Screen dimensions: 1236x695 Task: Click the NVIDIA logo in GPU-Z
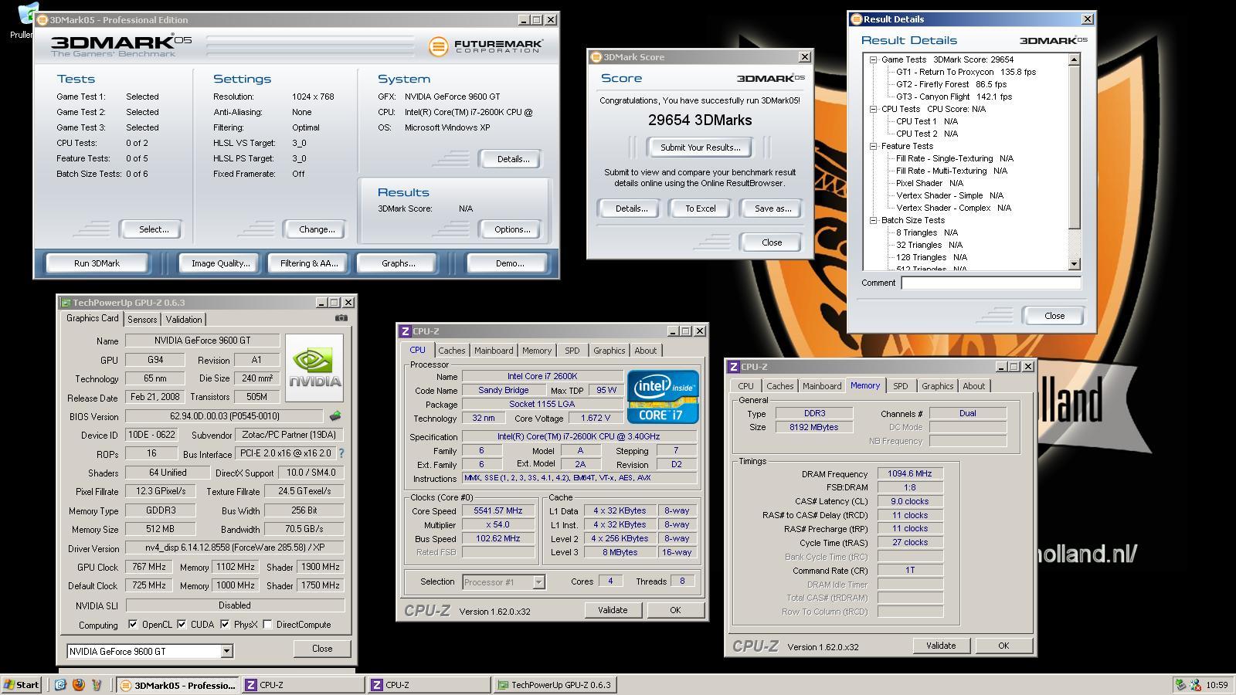pyautogui.click(x=314, y=368)
